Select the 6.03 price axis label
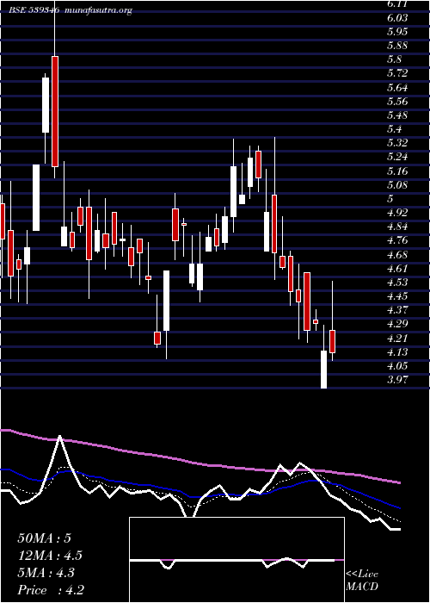This screenshot has height=603, width=430. point(397,18)
